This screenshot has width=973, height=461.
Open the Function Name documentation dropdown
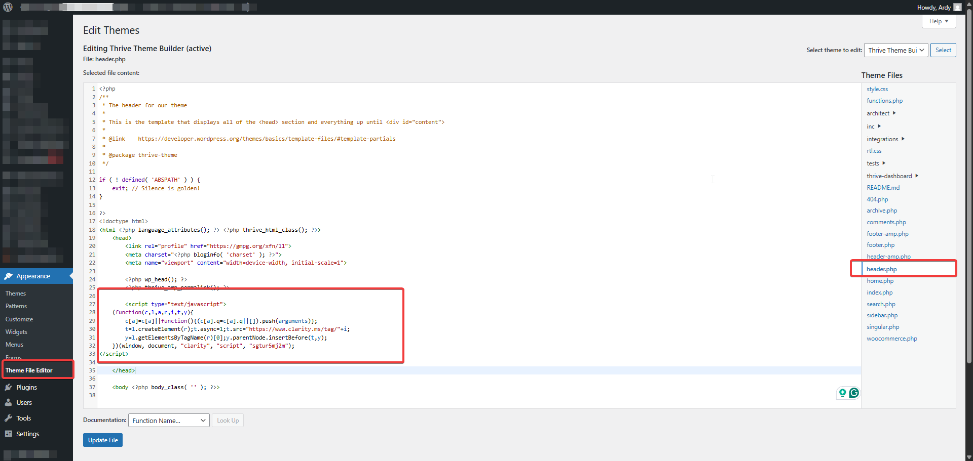click(x=169, y=421)
